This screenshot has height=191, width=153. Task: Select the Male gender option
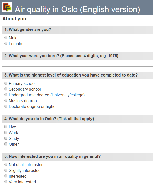pos(6,37)
